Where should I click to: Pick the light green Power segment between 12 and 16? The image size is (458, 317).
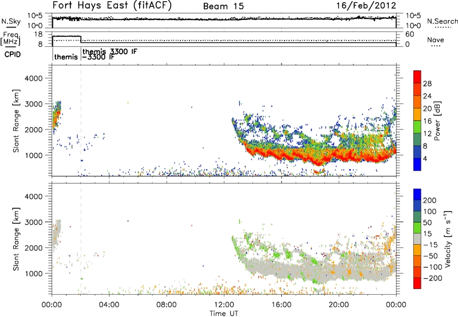click(417, 127)
